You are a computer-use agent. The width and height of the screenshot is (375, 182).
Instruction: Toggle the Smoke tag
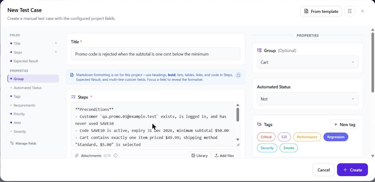click(x=289, y=148)
